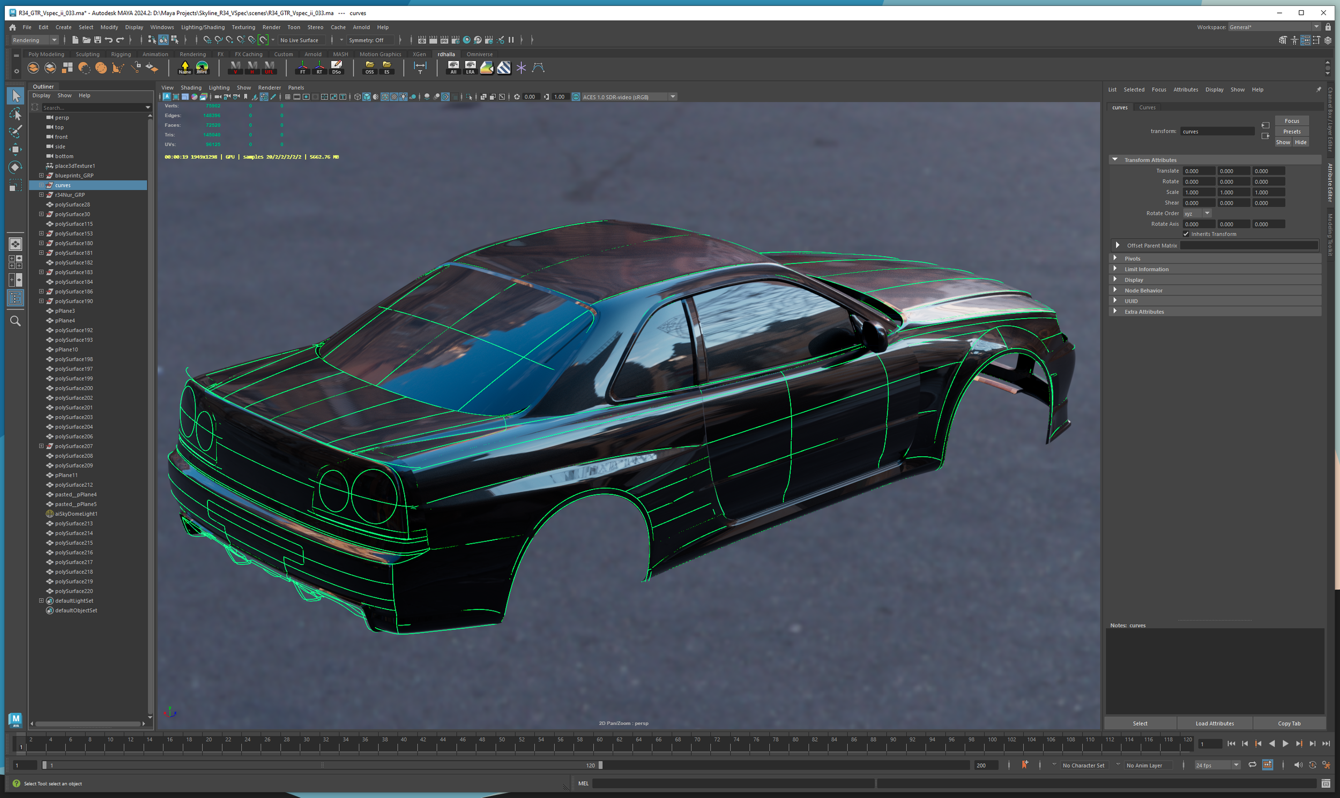The image size is (1340, 798).
Task: Expand polySurface207 in the Outliner
Action: pos(41,446)
